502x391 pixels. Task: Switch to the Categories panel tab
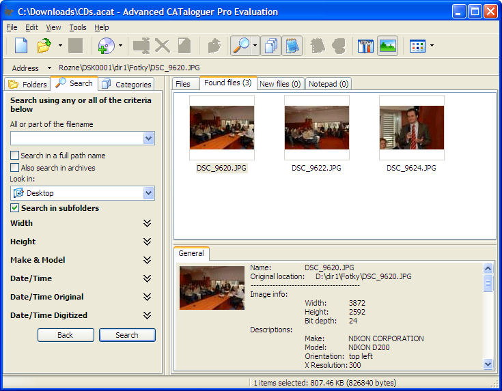(126, 85)
